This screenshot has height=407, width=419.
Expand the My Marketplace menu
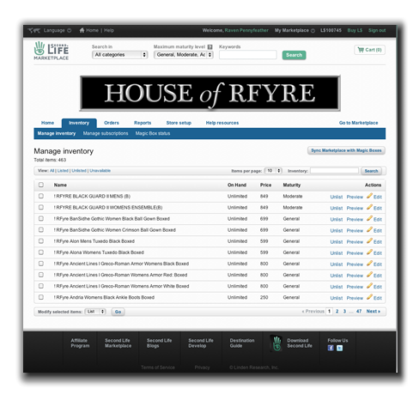[x=295, y=30]
